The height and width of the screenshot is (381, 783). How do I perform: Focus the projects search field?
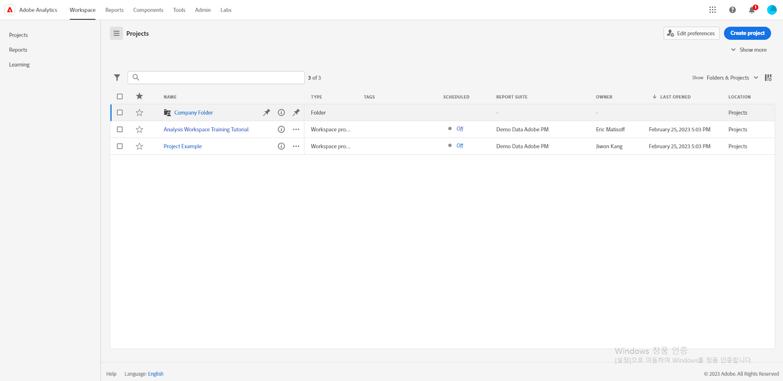point(216,77)
